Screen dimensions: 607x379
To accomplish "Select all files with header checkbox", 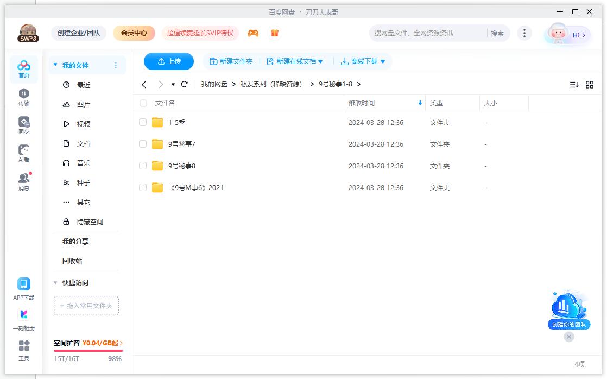I will [143, 103].
